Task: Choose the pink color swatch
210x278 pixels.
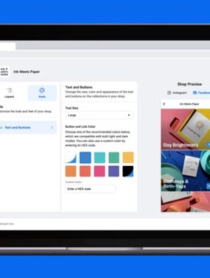Action: 99,171
